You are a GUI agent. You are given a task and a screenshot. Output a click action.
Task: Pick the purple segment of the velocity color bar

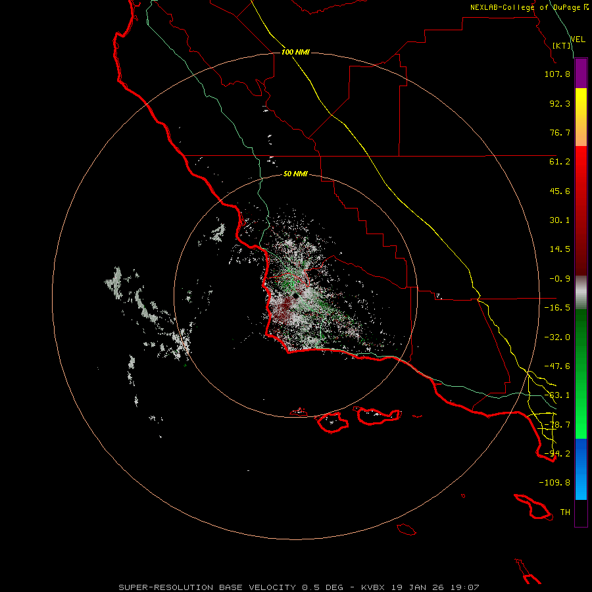coord(581,73)
